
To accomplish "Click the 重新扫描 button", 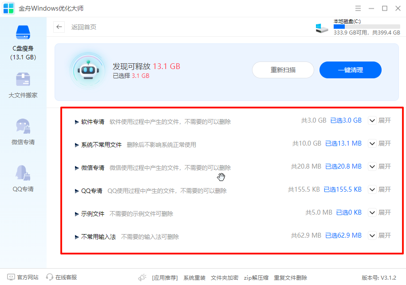I will click(283, 70).
